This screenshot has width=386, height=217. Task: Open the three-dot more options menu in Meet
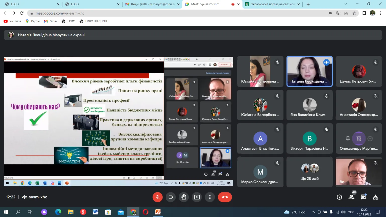(210, 197)
